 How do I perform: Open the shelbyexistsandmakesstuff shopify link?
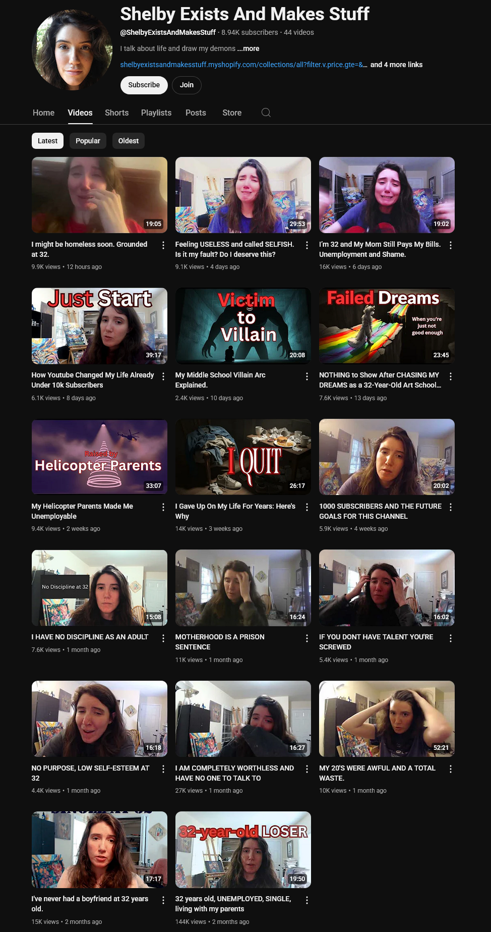[x=243, y=65]
